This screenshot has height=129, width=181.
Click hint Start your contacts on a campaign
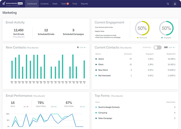[x=108, y=37]
